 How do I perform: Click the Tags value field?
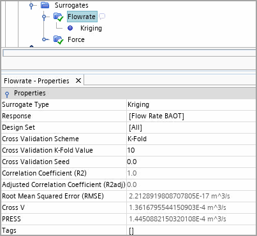pyautogui.click(x=191, y=230)
